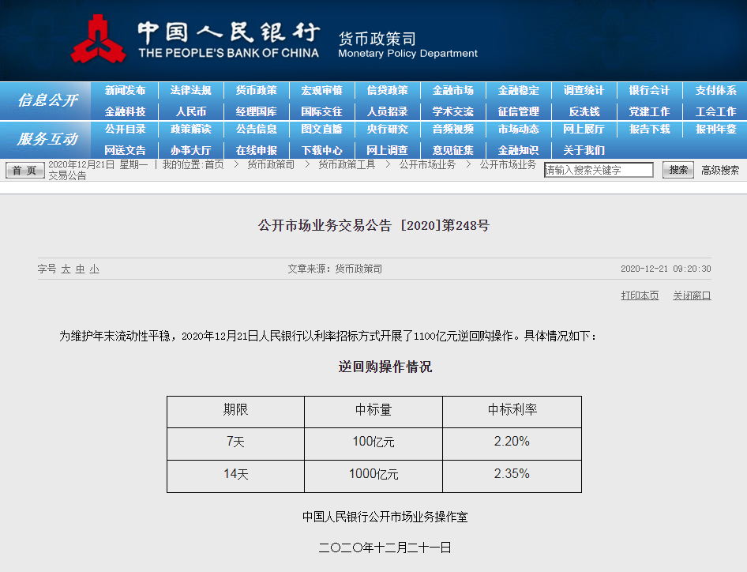The image size is (747, 572).
Task: Click the 打印本页 print page link
Action: coord(640,295)
